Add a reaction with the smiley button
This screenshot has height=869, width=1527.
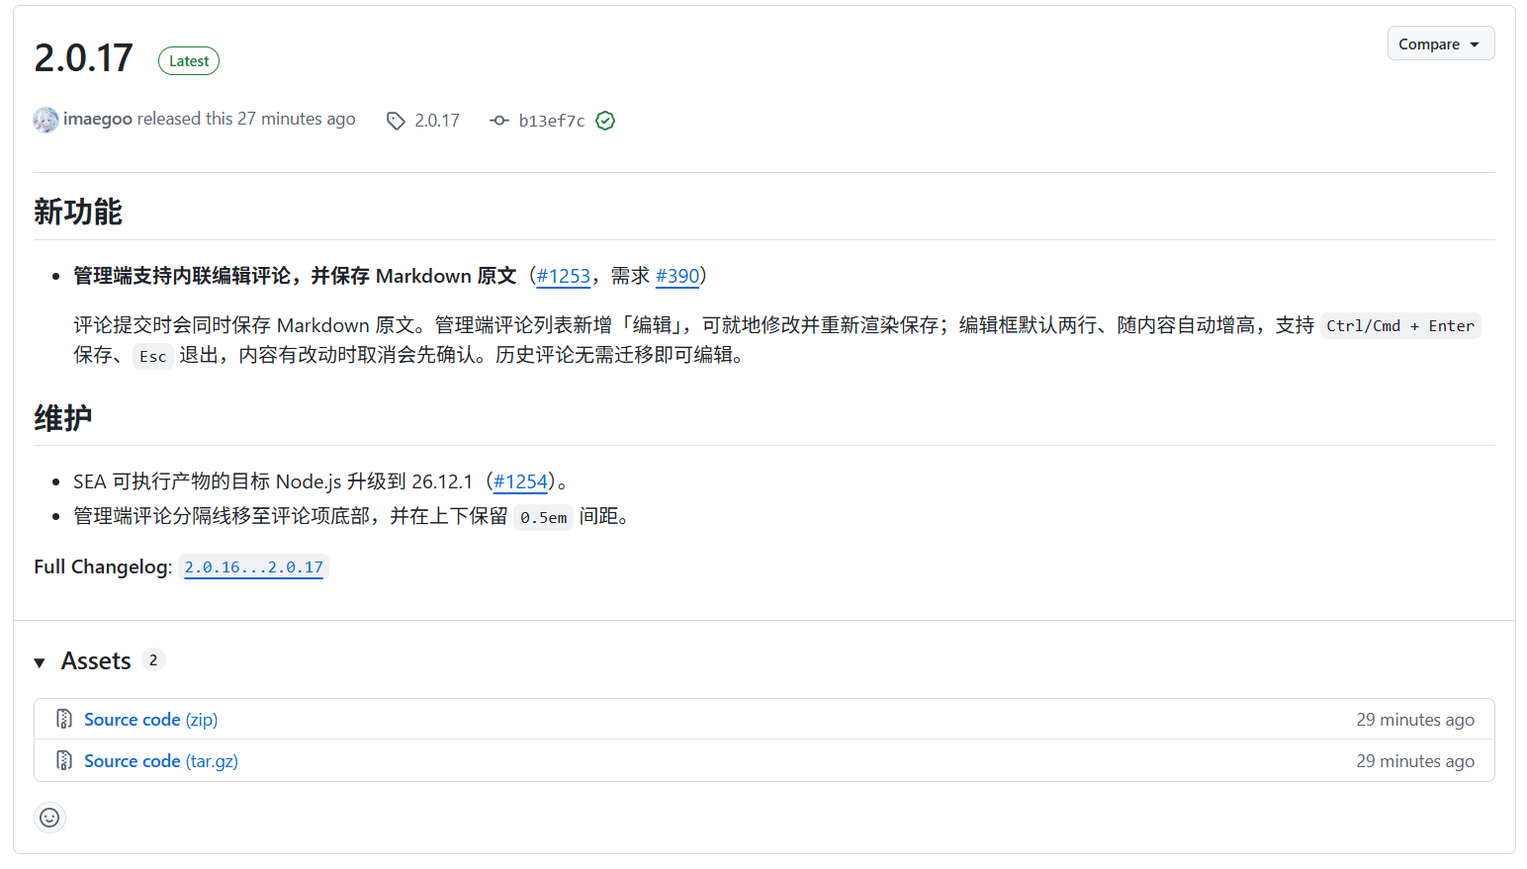pyautogui.click(x=49, y=818)
